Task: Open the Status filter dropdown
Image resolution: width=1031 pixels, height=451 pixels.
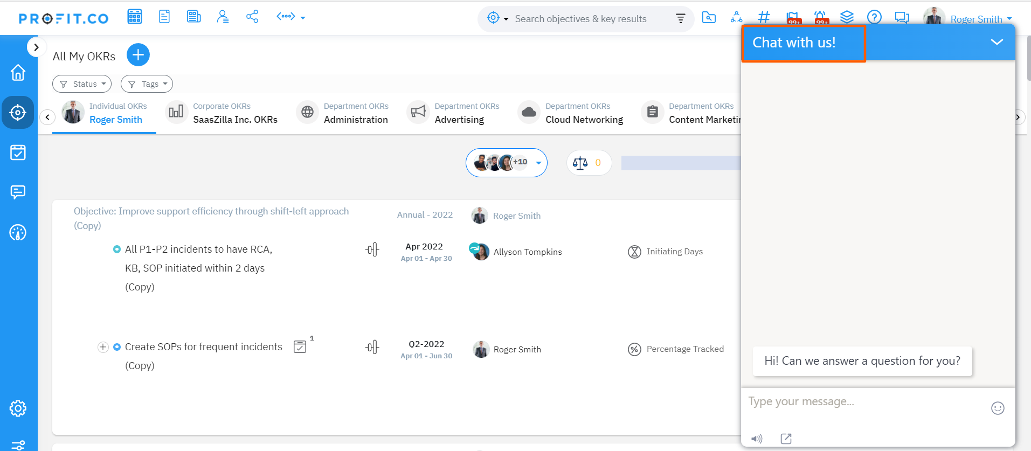Action: [x=82, y=84]
